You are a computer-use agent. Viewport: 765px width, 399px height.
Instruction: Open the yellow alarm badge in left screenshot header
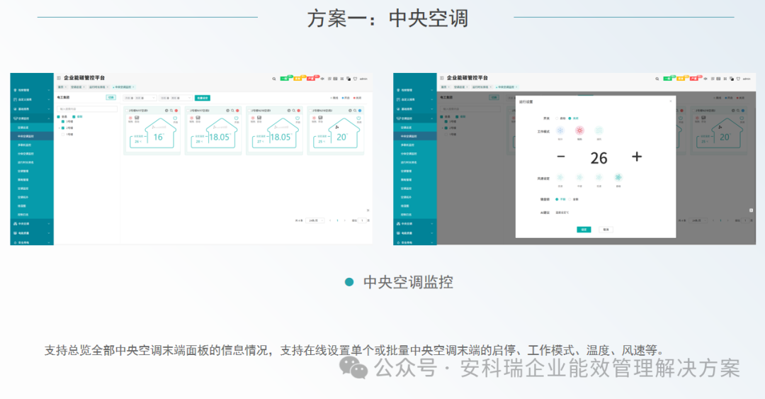click(299, 78)
